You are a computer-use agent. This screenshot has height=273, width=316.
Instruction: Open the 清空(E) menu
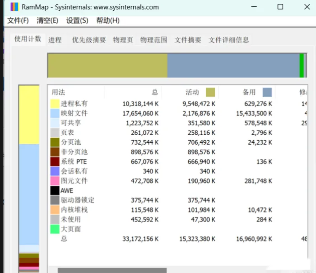[47, 20]
